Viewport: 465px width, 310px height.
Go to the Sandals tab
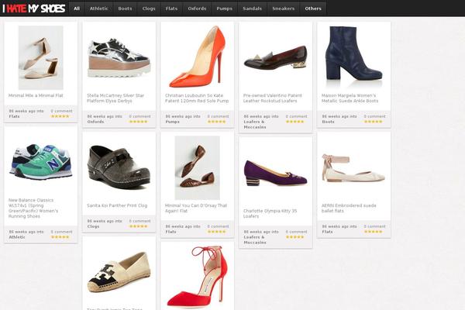click(x=253, y=9)
